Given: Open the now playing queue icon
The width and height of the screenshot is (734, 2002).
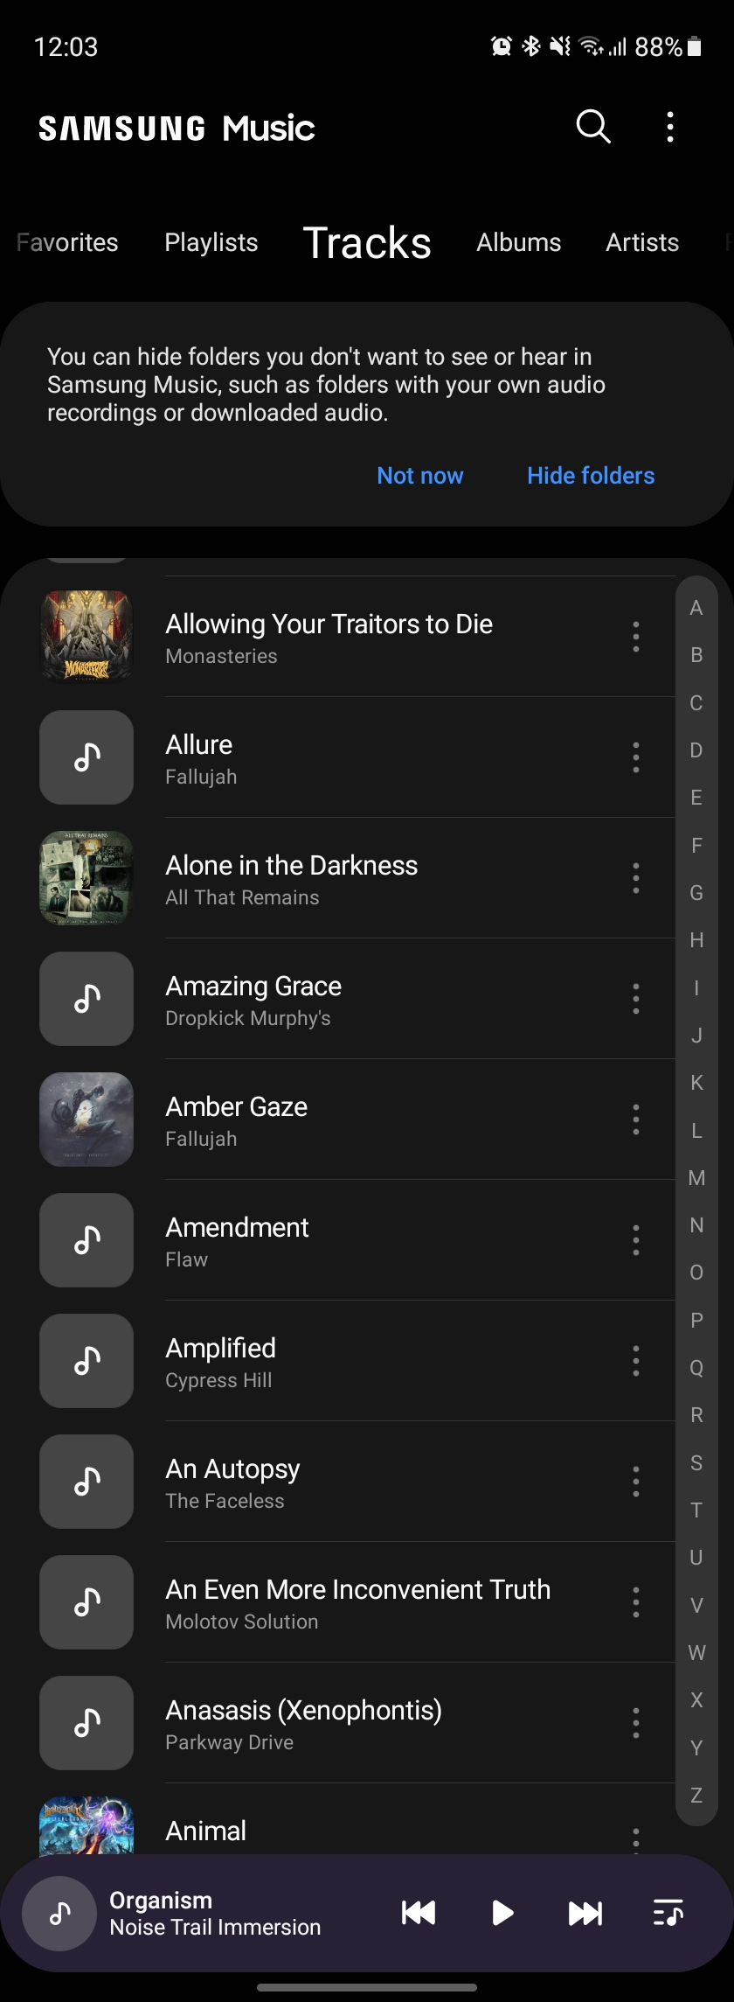Looking at the screenshot, I should click(668, 1913).
